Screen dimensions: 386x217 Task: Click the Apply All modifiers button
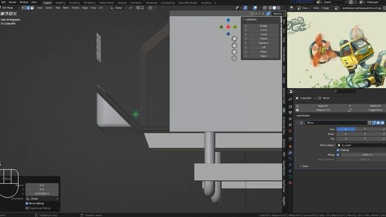(323, 106)
